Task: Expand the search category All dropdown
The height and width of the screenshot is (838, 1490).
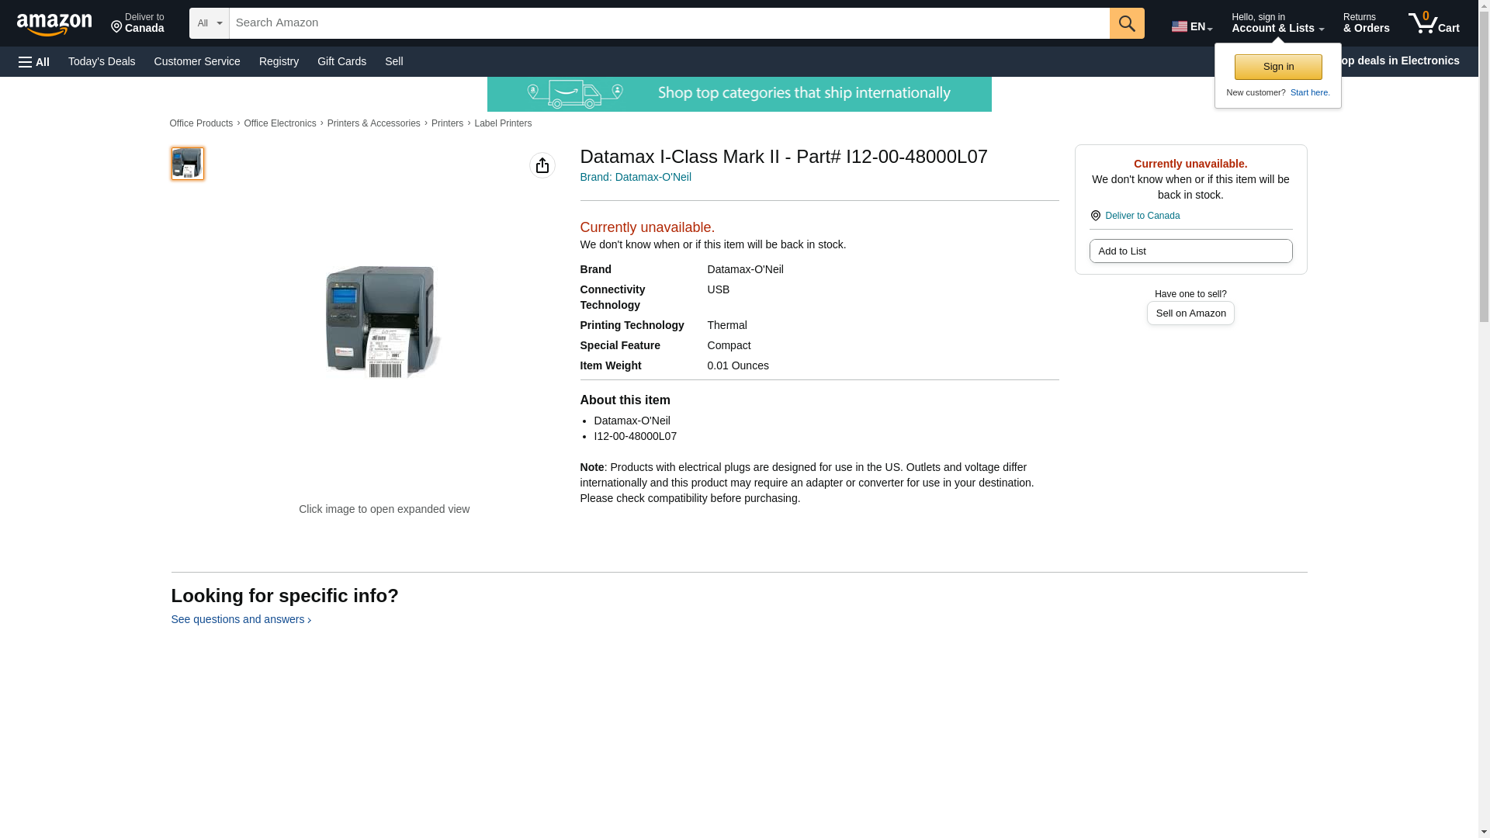Action: [x=209, y=23]
